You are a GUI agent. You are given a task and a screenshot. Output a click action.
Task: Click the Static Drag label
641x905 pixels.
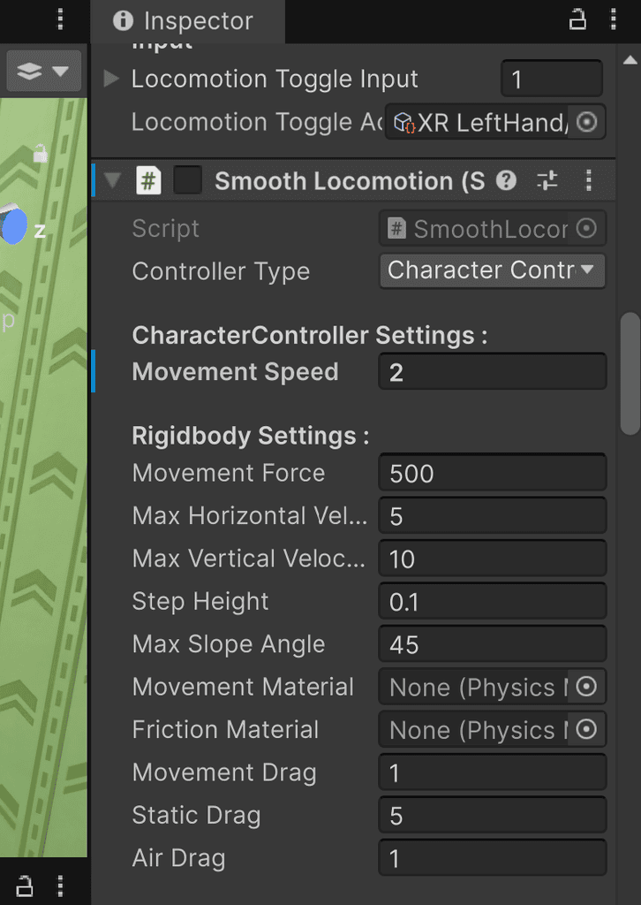(197, 815)
